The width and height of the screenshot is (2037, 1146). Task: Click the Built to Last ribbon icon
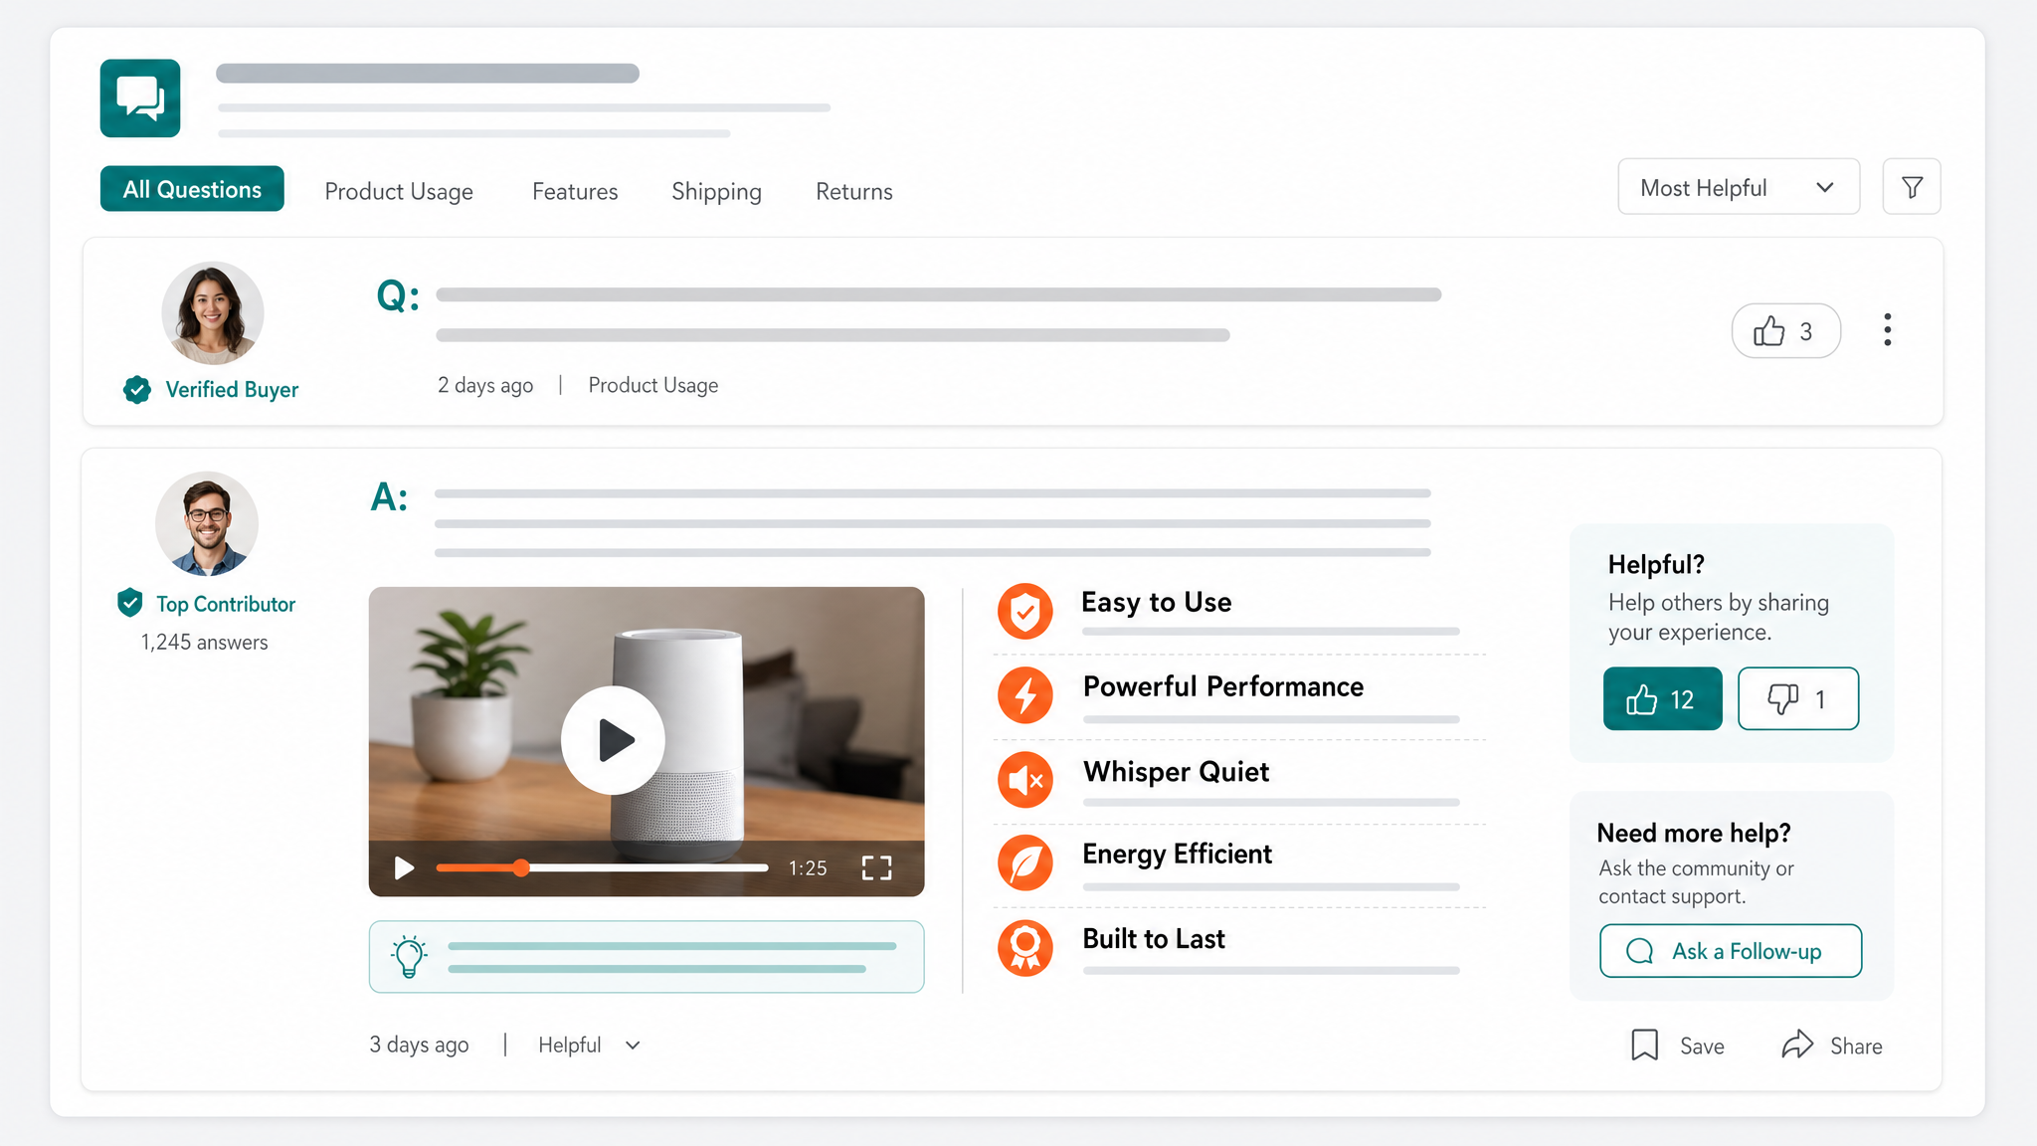[1025, 948]
